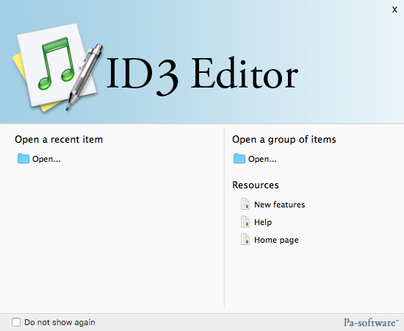The image size is (404, 331).
Task: Click the Do not show again label text
Action: [x=59, y=322]
